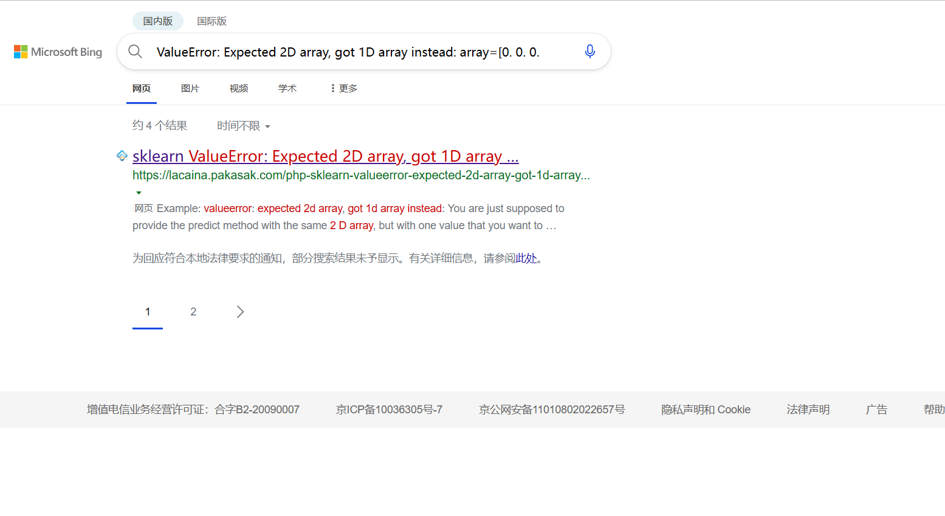
Task: Open 京公网安备11010802022657号 footer link
Action: 552,410
